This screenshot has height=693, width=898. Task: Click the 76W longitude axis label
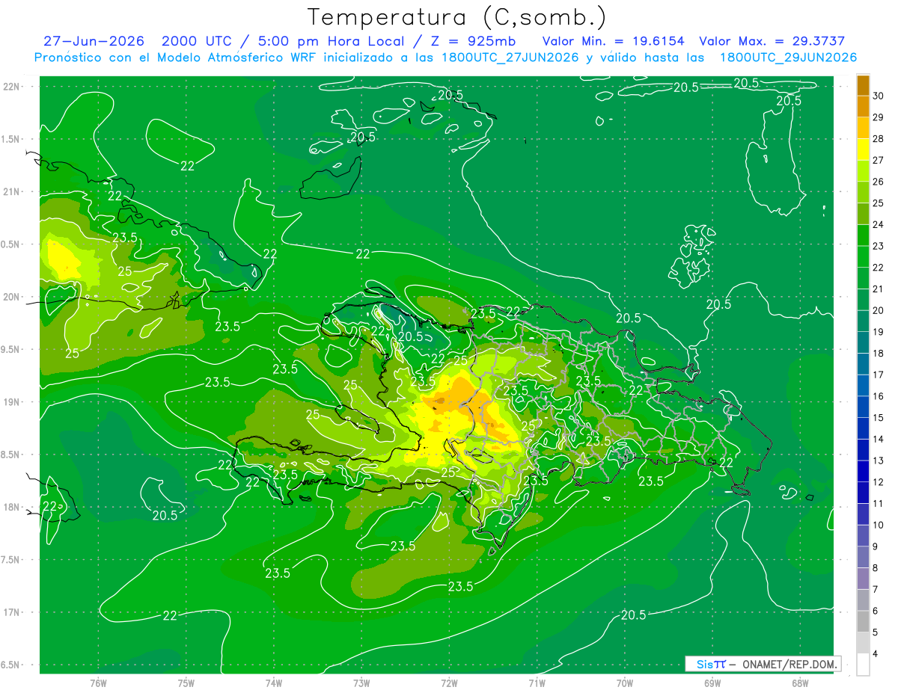click(x=98, y=683)
